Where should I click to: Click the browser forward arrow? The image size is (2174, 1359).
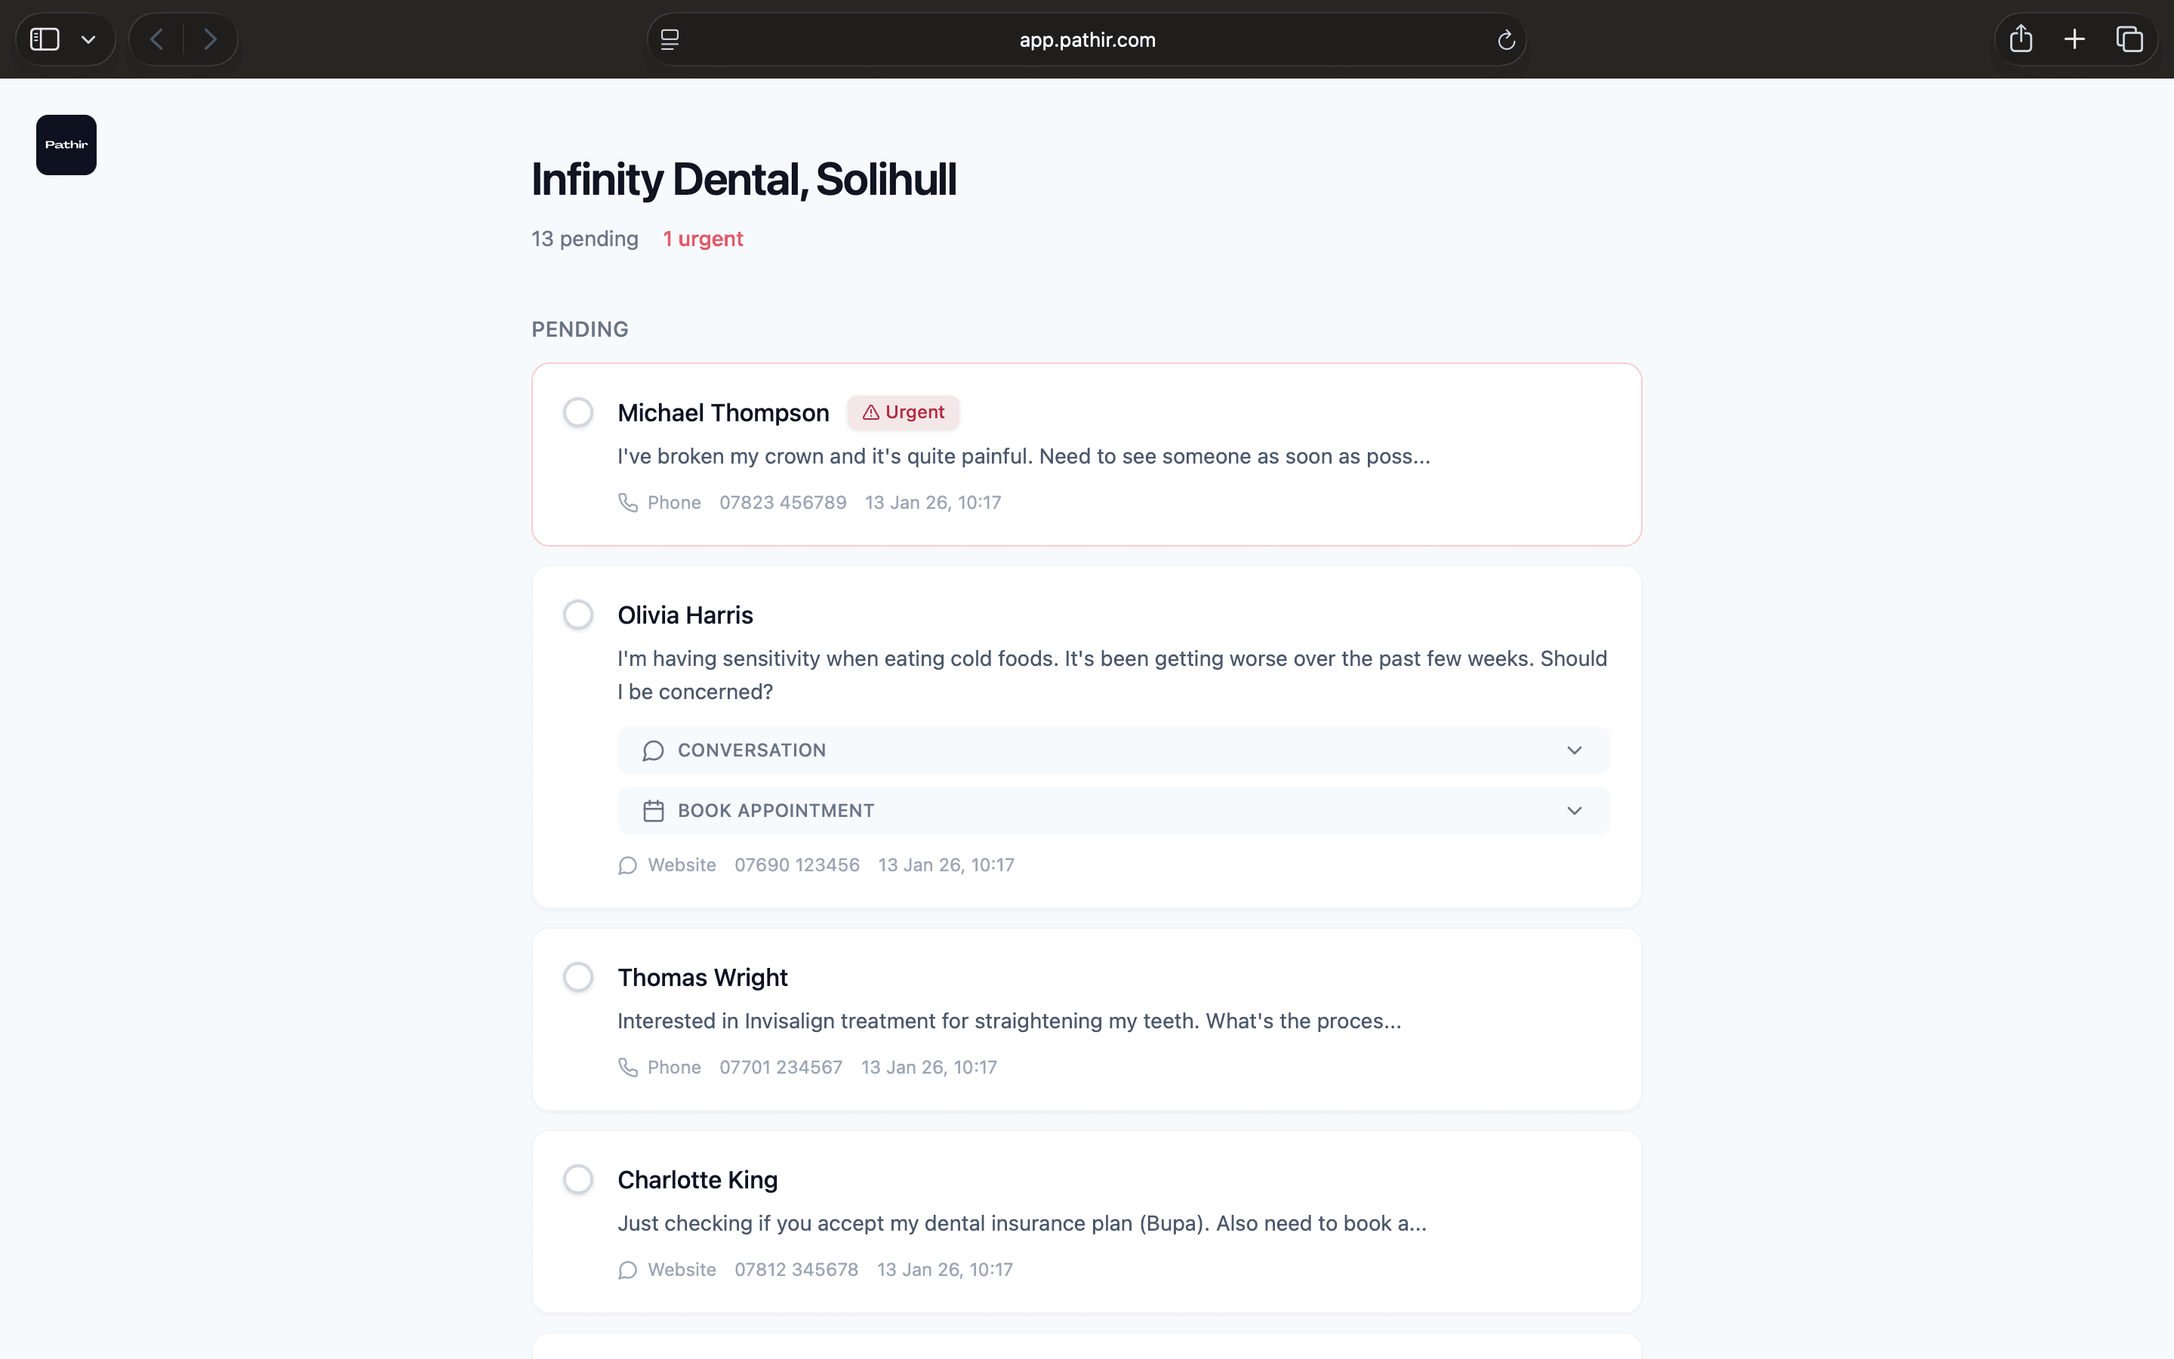(210, 39)
